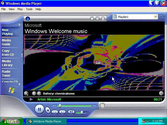Click the Windows Media Player title bar icon
Image resolution: width=167 pixels, height=125 pixels.
(x=2, y=3)
